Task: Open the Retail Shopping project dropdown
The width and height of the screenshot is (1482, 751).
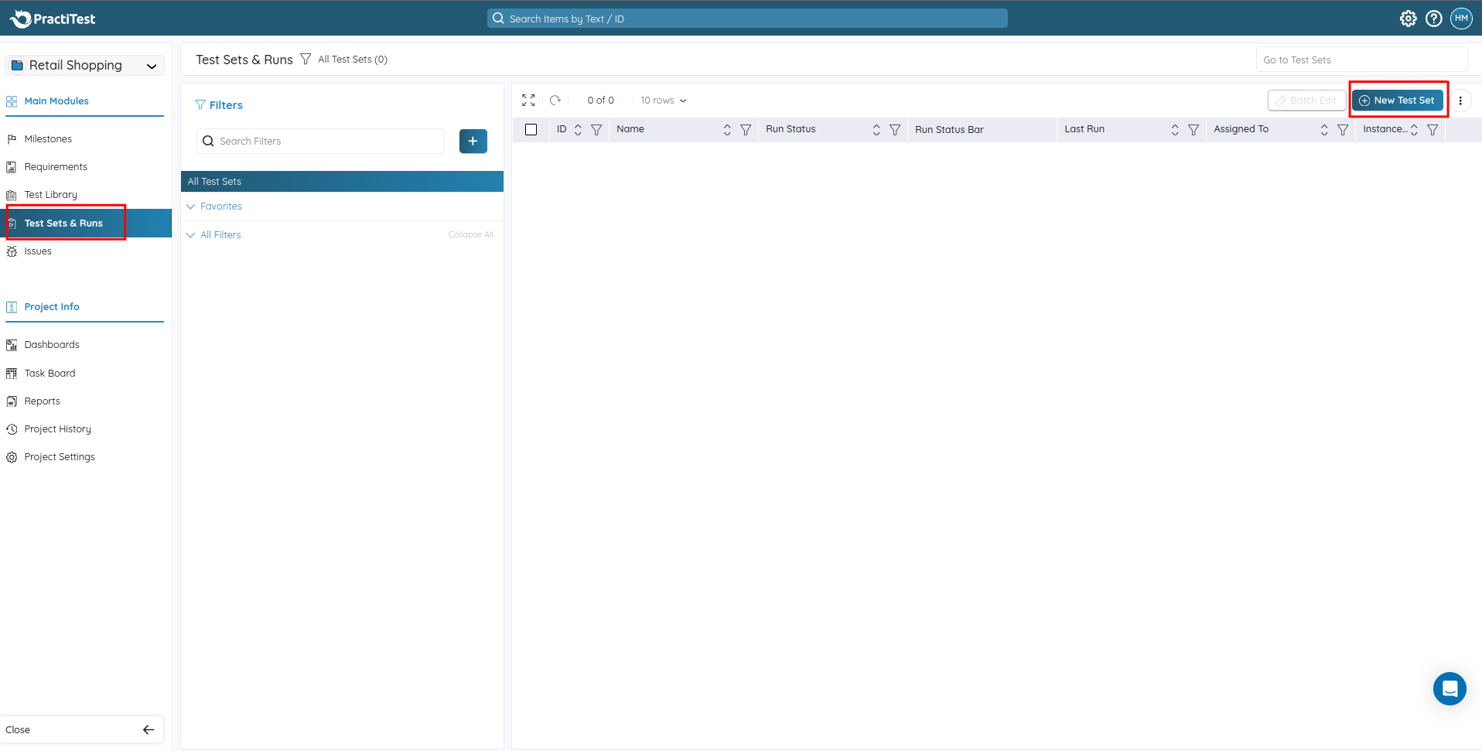Action: tap(84, 66)
